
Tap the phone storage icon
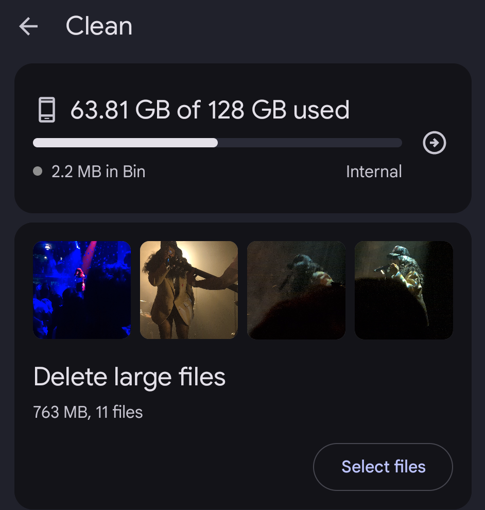tap(47, 110)
